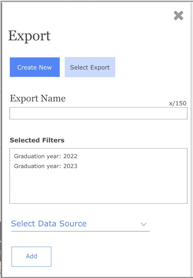The height and width of the screenshot is (278, 193).
Task: Click the Export Name label
Action: pyautogui.click(x=38, y=98)
